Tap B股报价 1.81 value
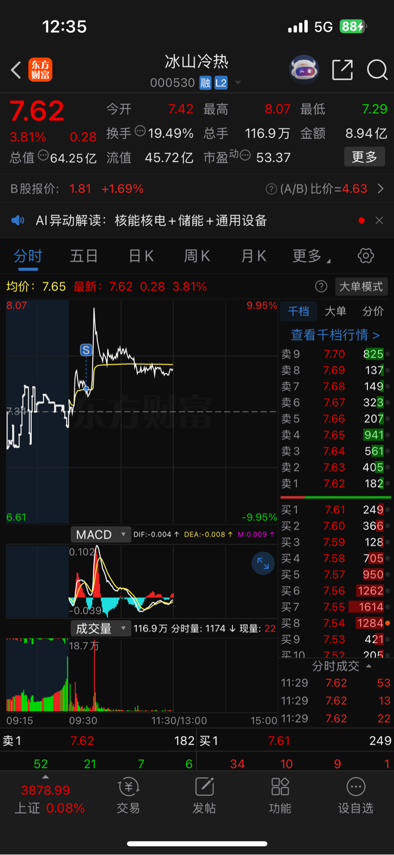The width and height of the screenshot is (394, 855). pyautogui.click(x=81, y=189)
